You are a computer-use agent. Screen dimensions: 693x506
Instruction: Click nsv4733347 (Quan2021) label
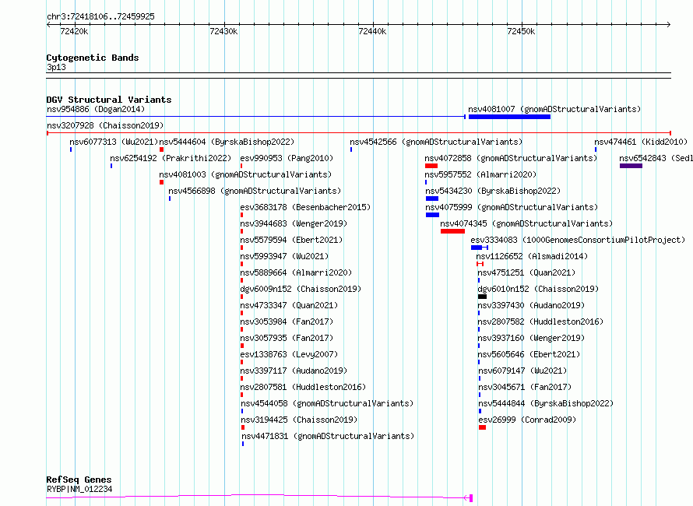point(289,305)
